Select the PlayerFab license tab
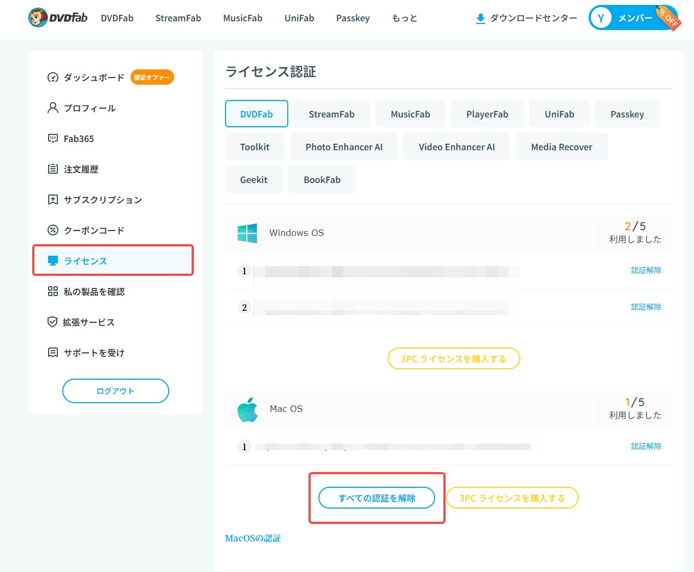 (487, 114)
